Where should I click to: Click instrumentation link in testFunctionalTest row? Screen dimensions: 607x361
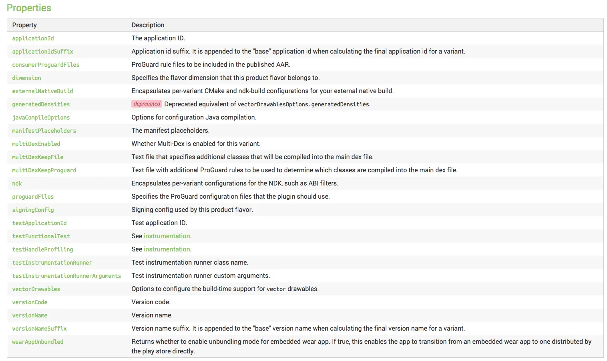pos(167,236)
